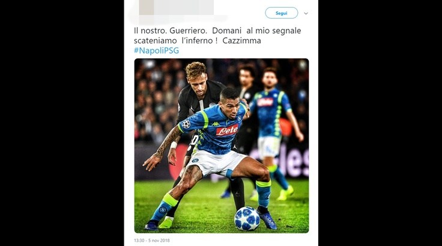Expand the tweet options chevron
This screenshot has height=246, width=442.
(306, 13)
